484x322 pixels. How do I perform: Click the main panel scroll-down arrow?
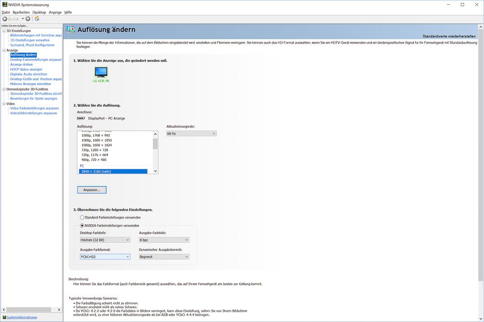pyautogui.click(x=481, y=319)
